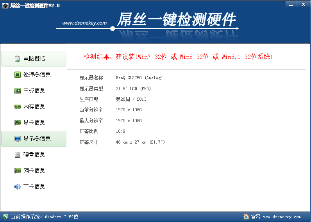311x222 pixels.
Task: Click the hard disk icon
Action: 18,155
